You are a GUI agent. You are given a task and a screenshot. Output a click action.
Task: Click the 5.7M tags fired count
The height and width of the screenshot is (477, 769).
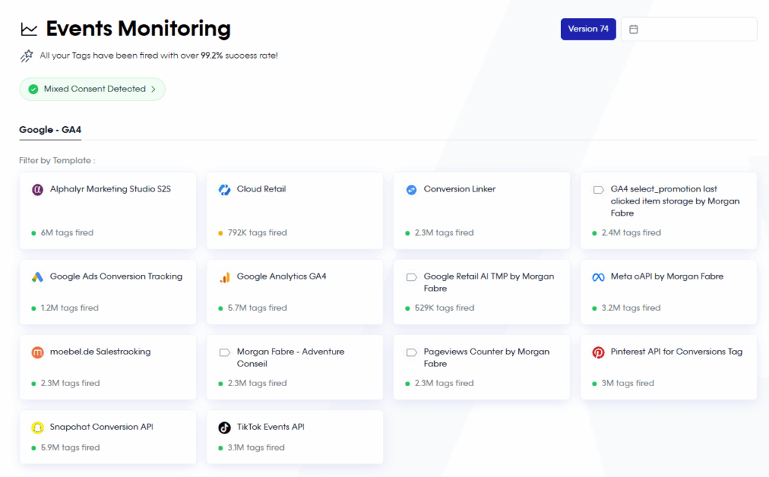(x=257, y=308)
